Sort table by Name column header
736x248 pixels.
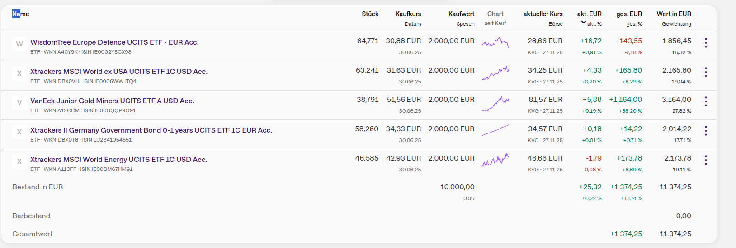coord(21,14)
